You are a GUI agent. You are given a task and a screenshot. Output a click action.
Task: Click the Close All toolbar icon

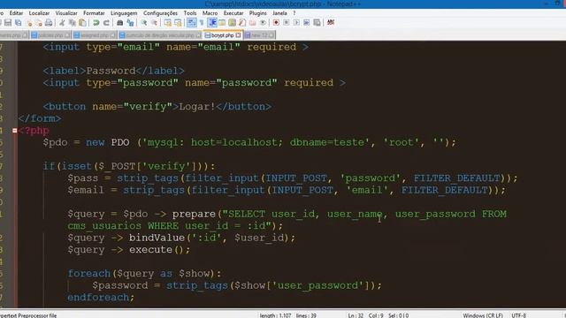(x=39, y=22)
